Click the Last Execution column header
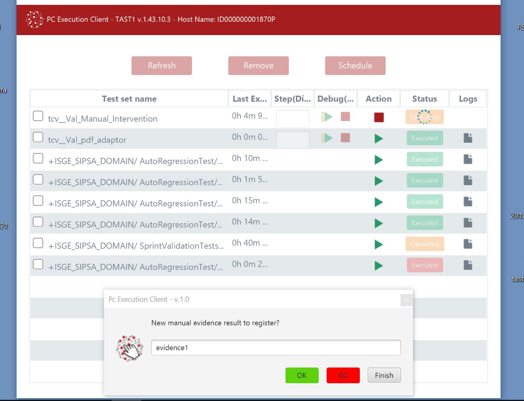 249,99
